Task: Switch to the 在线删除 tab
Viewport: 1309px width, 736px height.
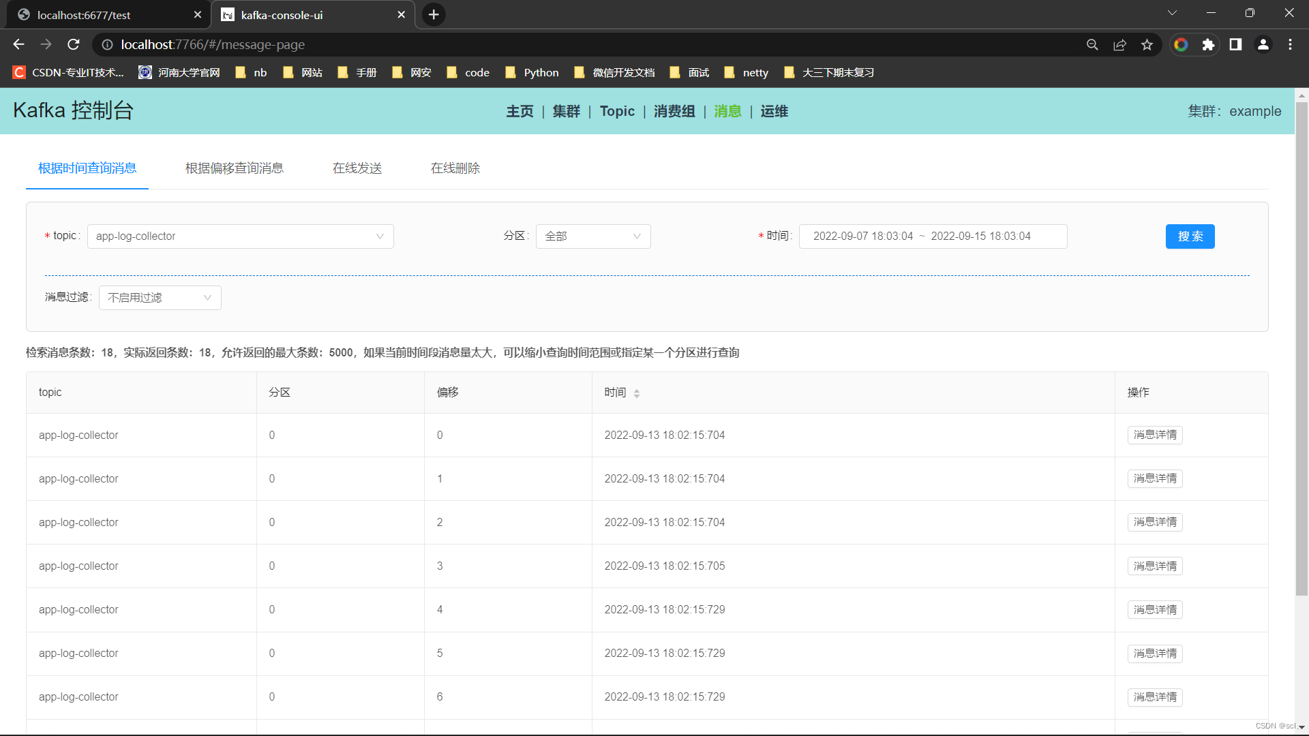Action: coord(455,168)
